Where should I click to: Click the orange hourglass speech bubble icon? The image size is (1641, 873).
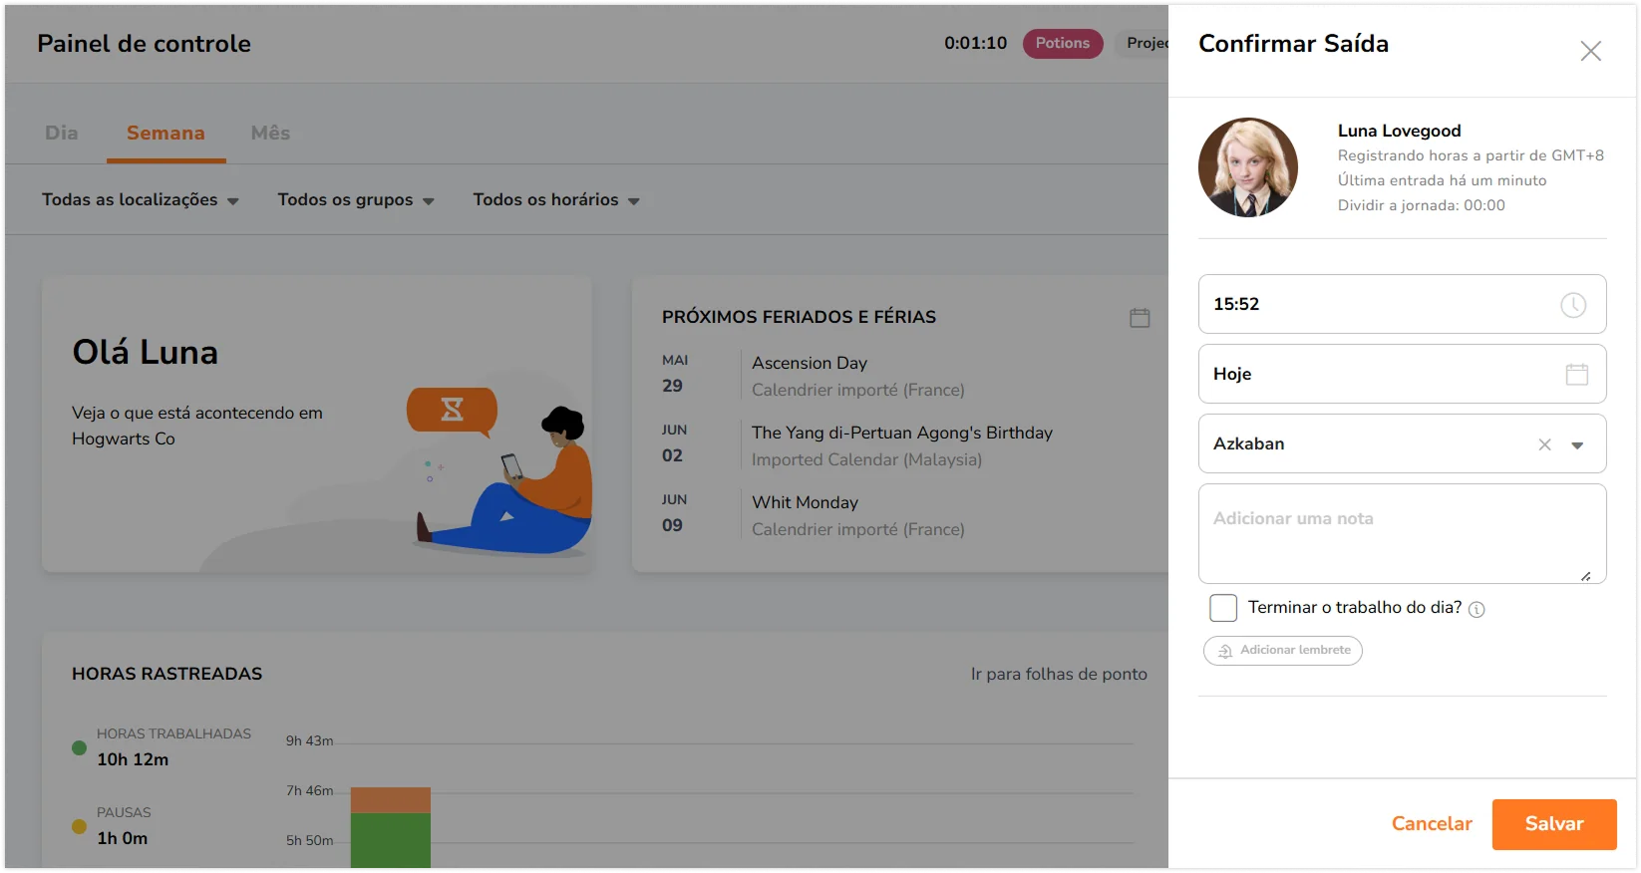[452, 412]
